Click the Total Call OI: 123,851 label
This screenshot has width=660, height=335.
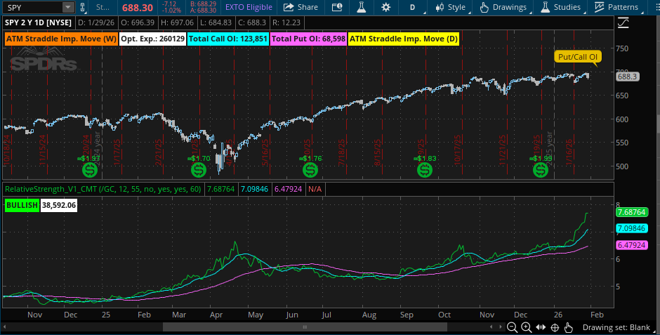228,39
